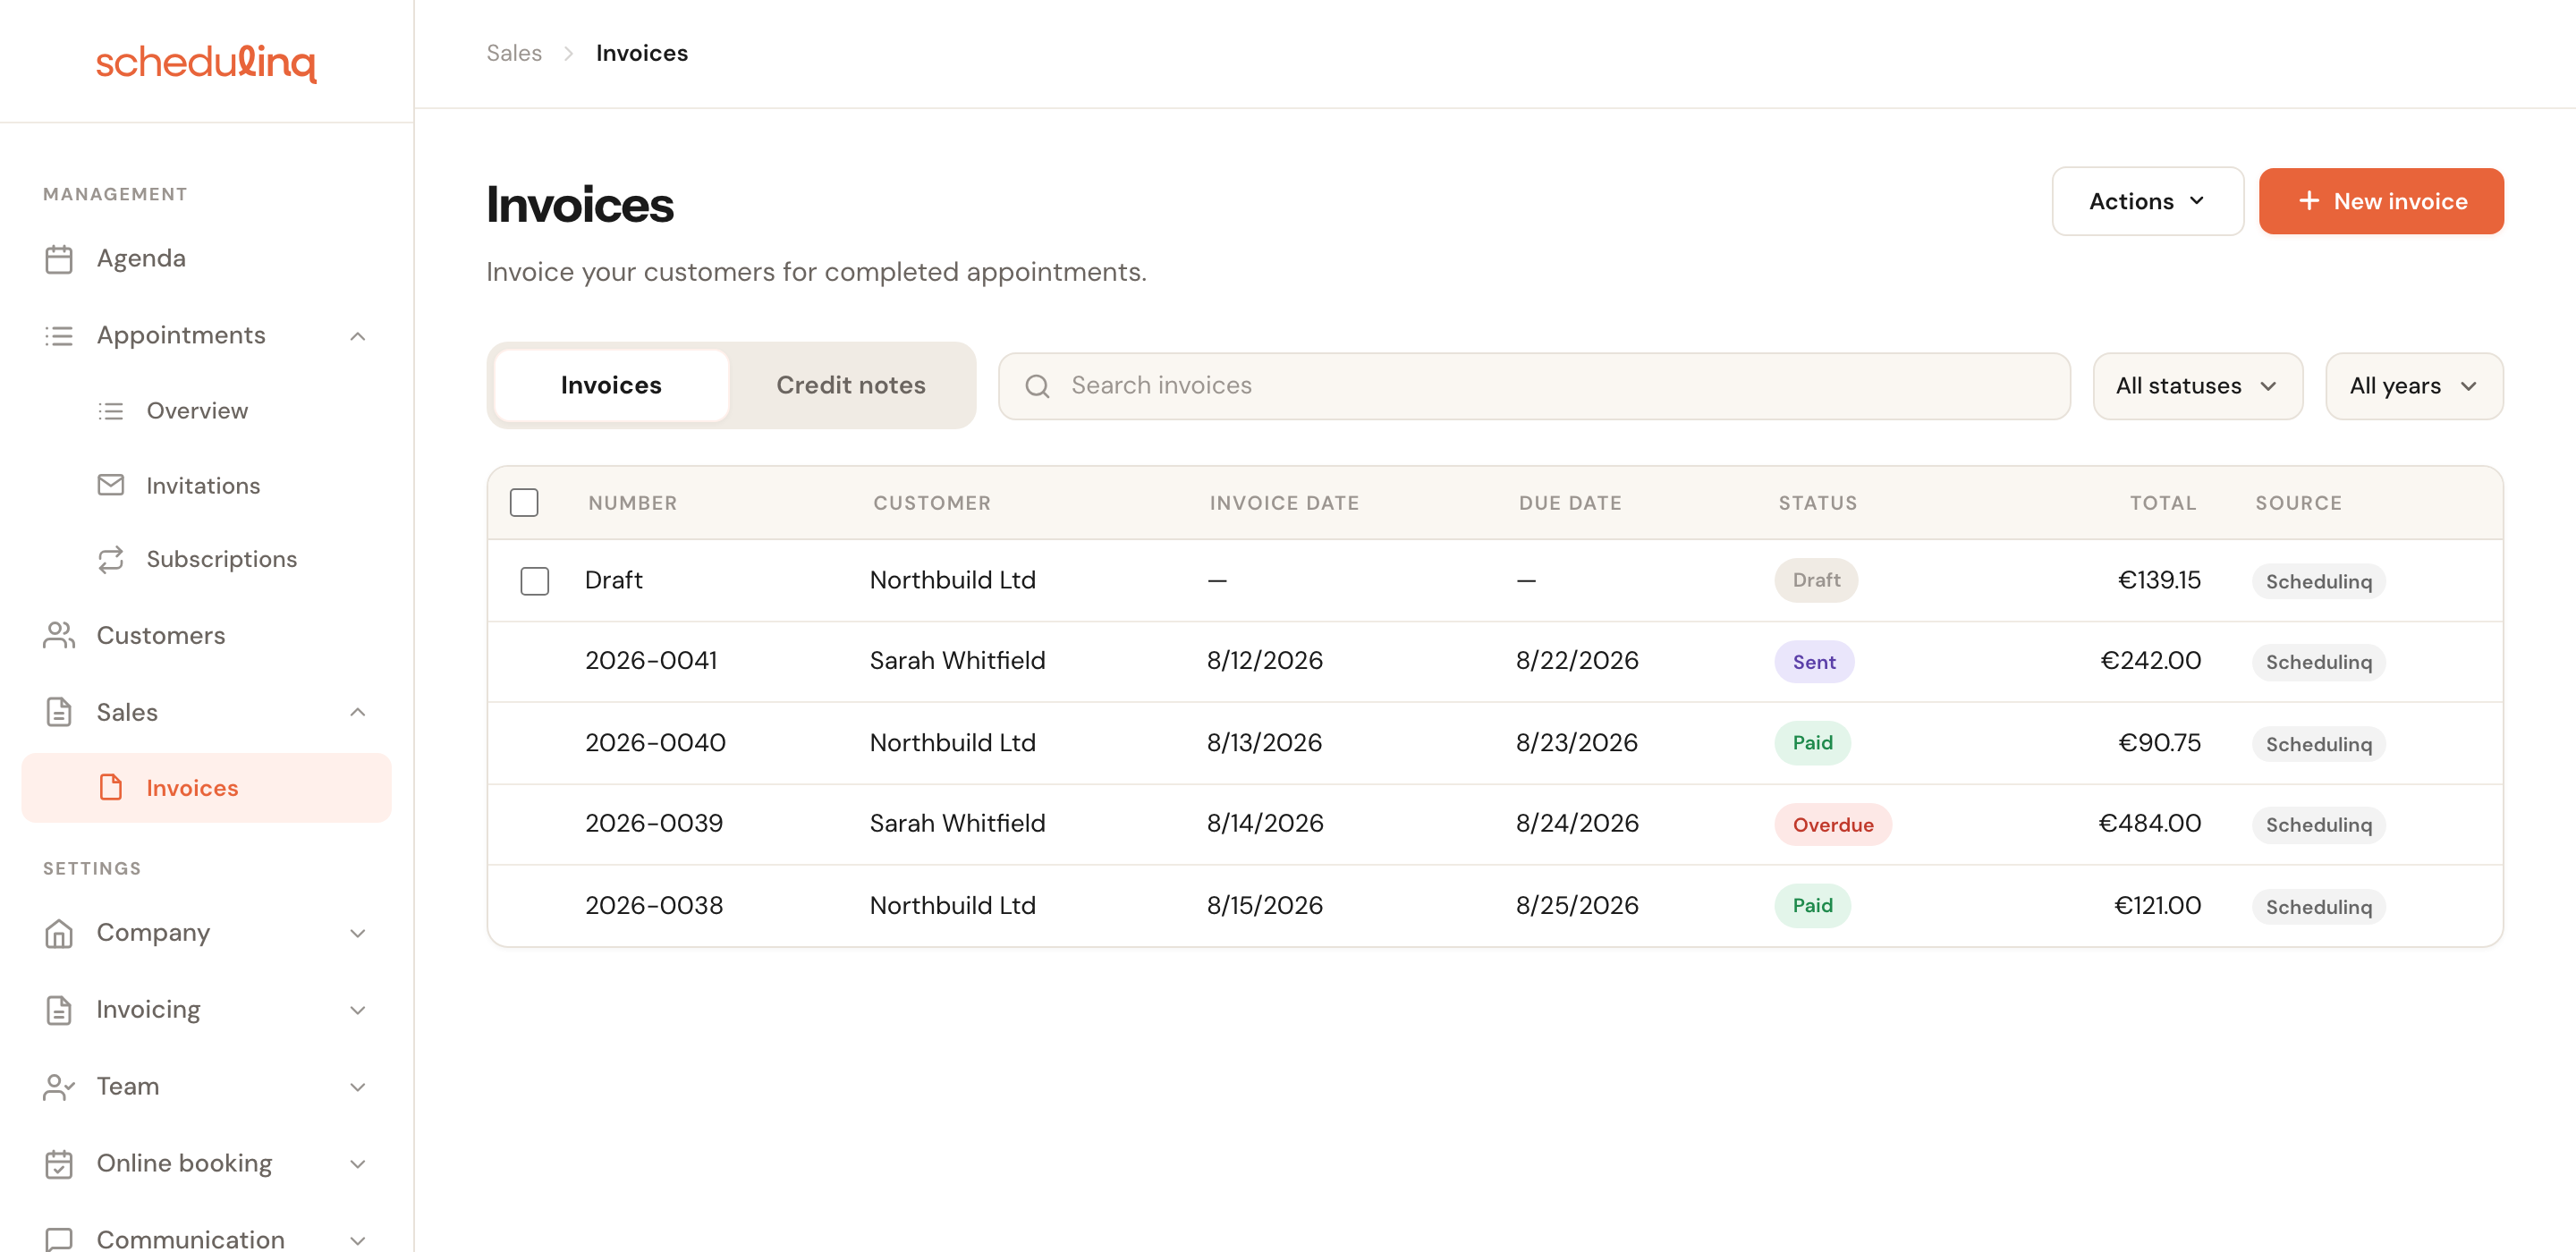Click the Invoices breadcrumb
The width and height of the screenshot is (2576, 1252).
tap(642, 53)
